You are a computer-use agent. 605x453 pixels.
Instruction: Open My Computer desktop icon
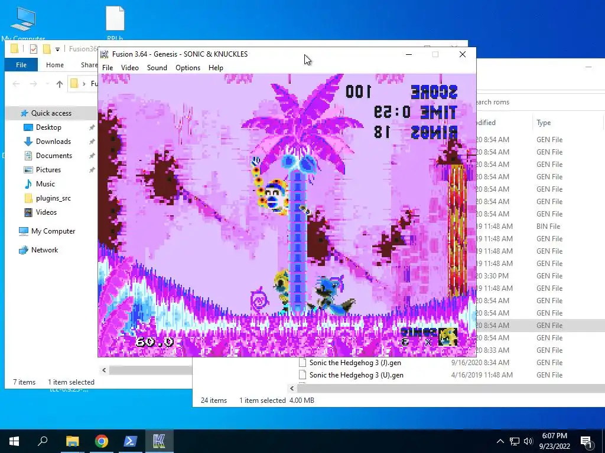pos(23,23)
